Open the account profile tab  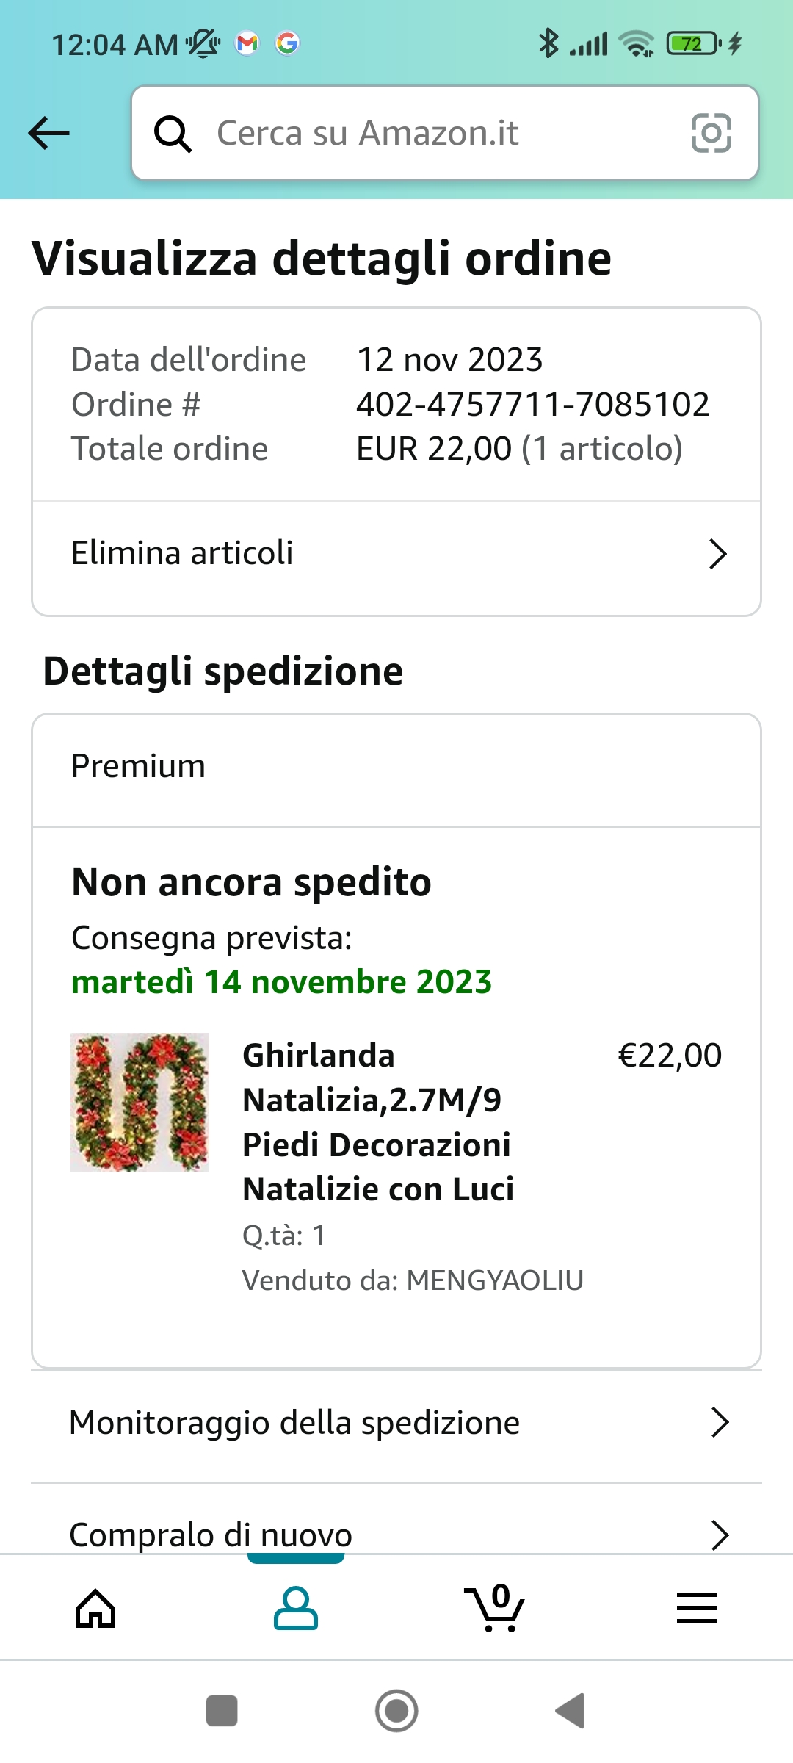click(295, 1609)
